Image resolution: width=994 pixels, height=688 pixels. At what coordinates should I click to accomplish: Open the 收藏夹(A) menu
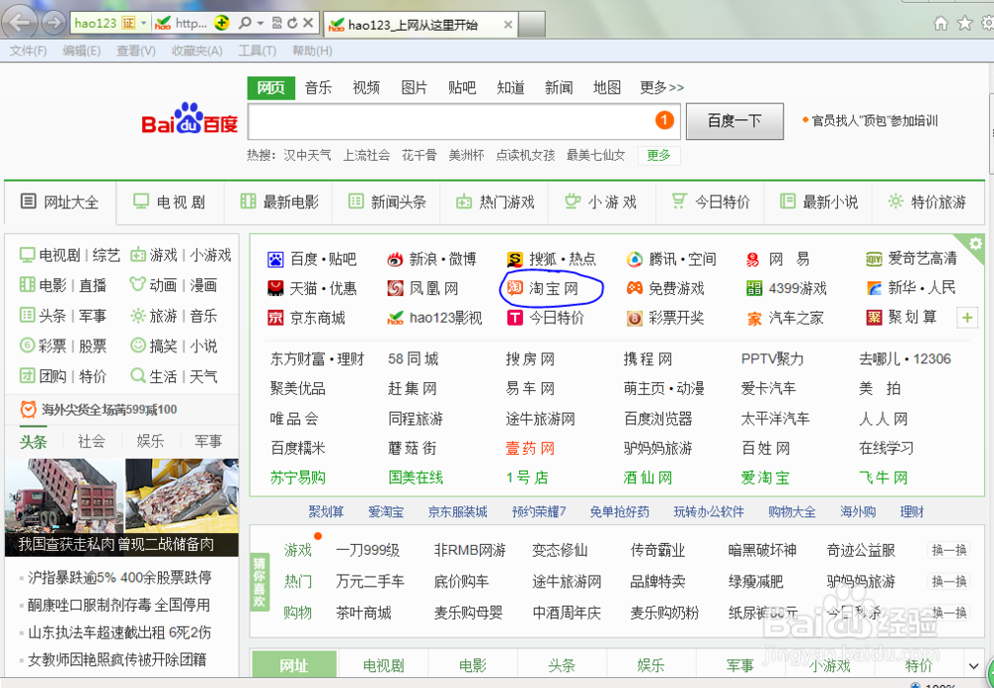point(197,51)
